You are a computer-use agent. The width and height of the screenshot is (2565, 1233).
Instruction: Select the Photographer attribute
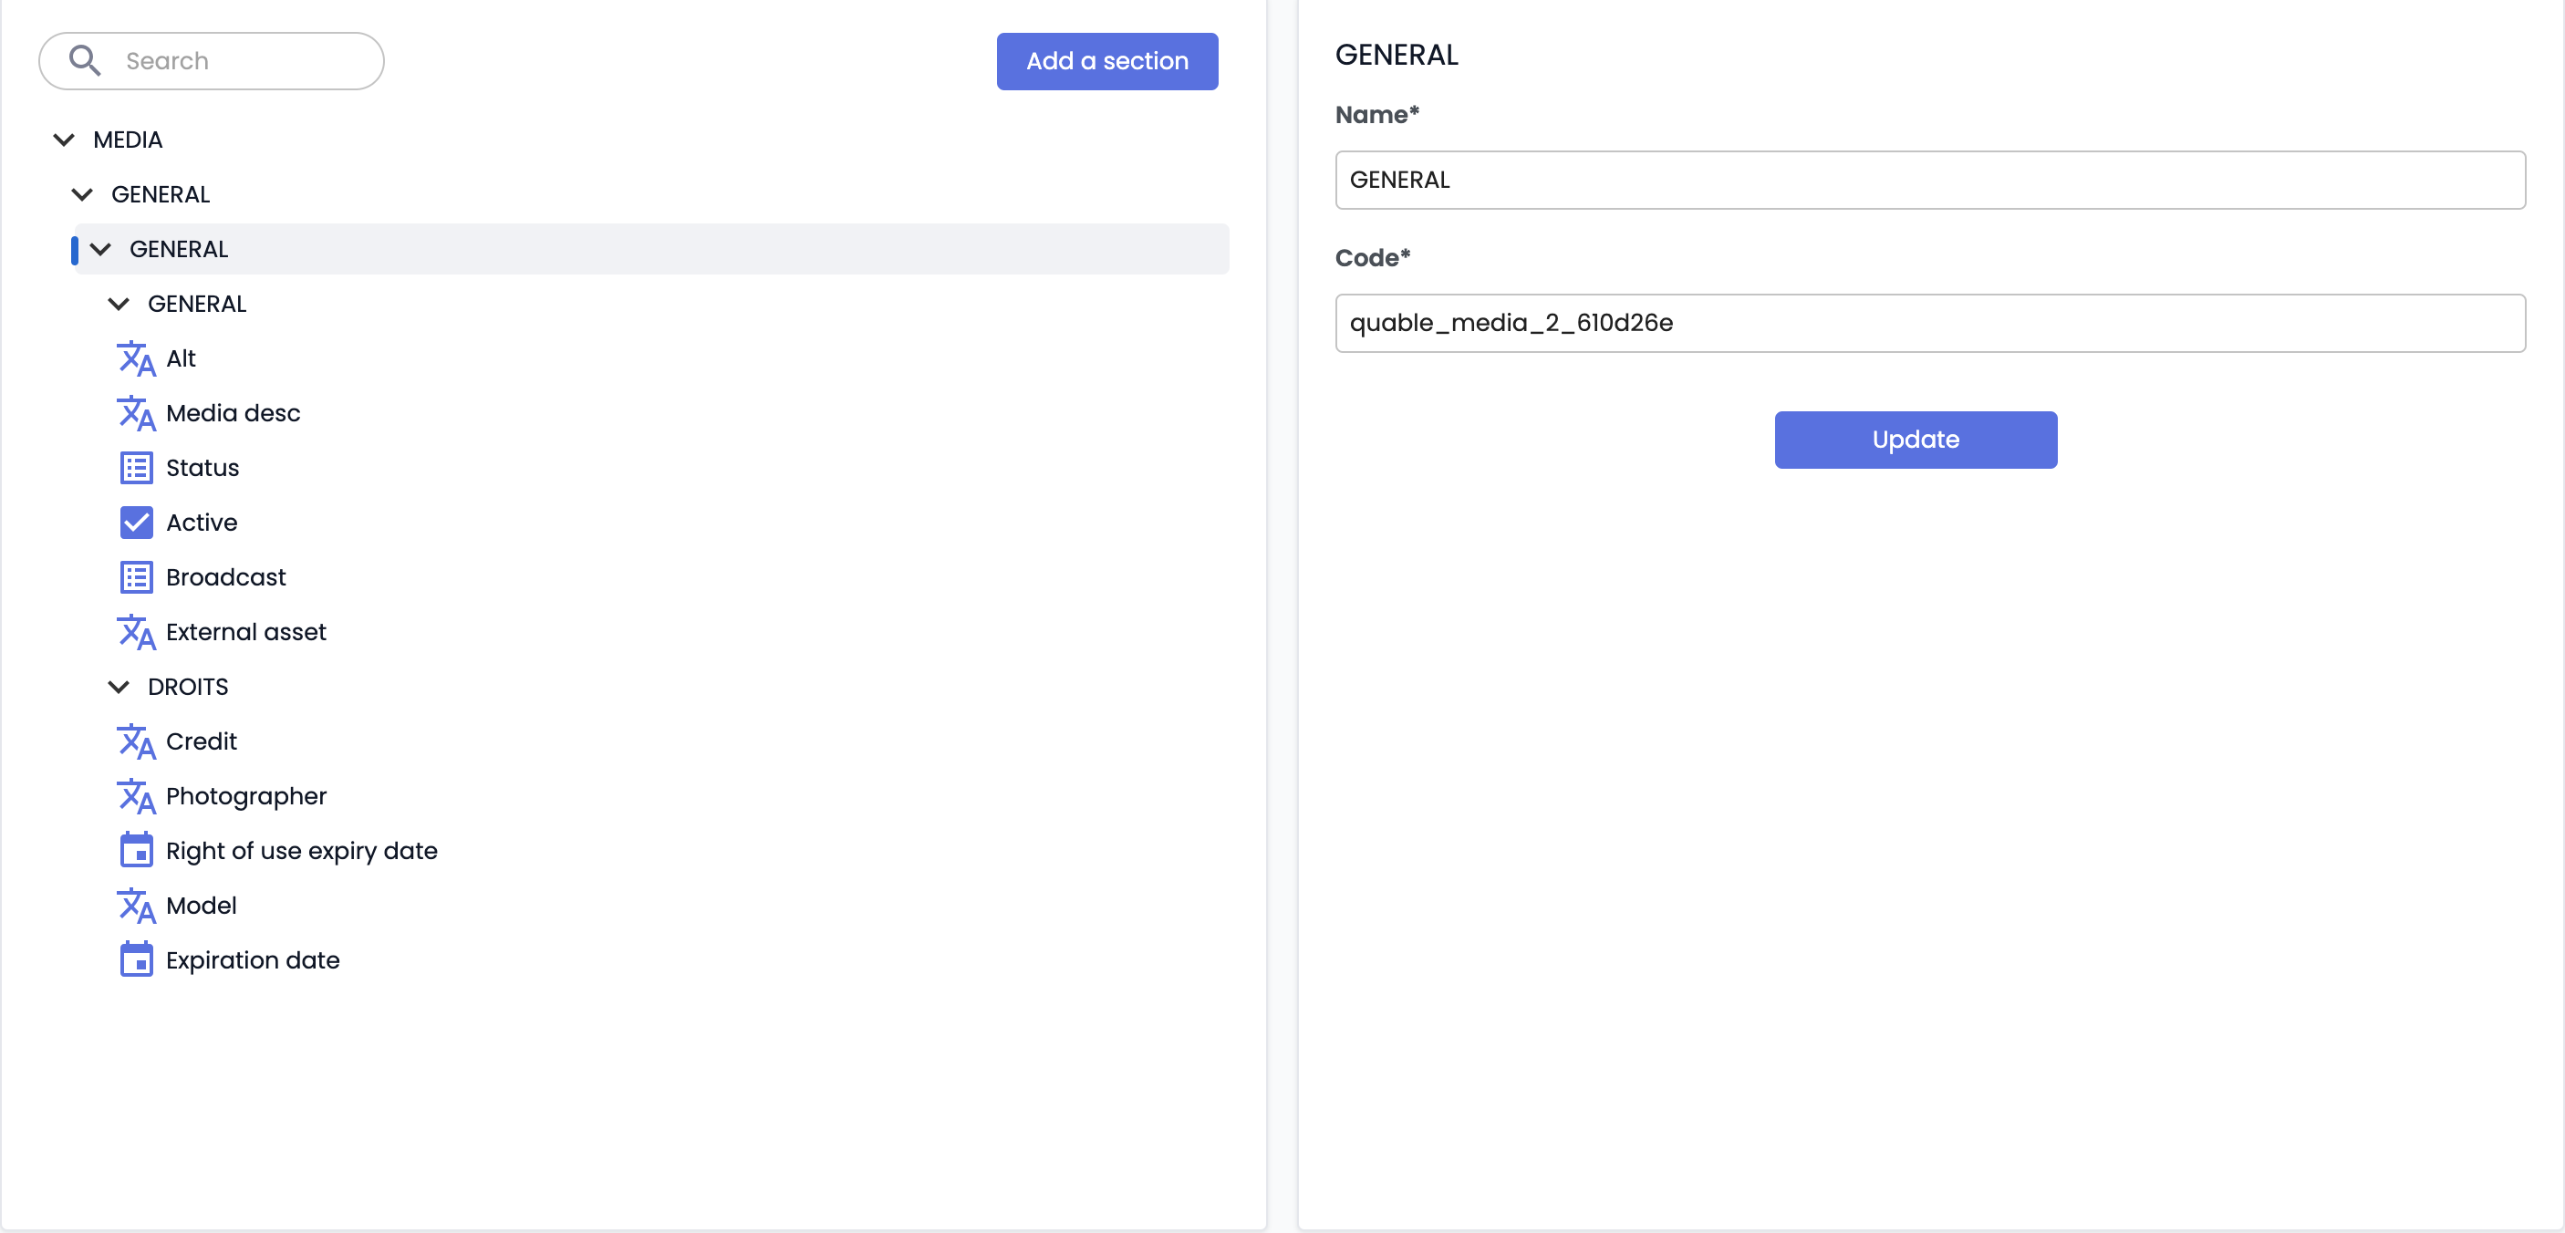click(x=246, y=796)
